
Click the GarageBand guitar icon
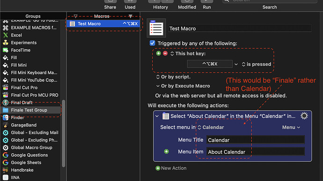(x=6, y=125)
